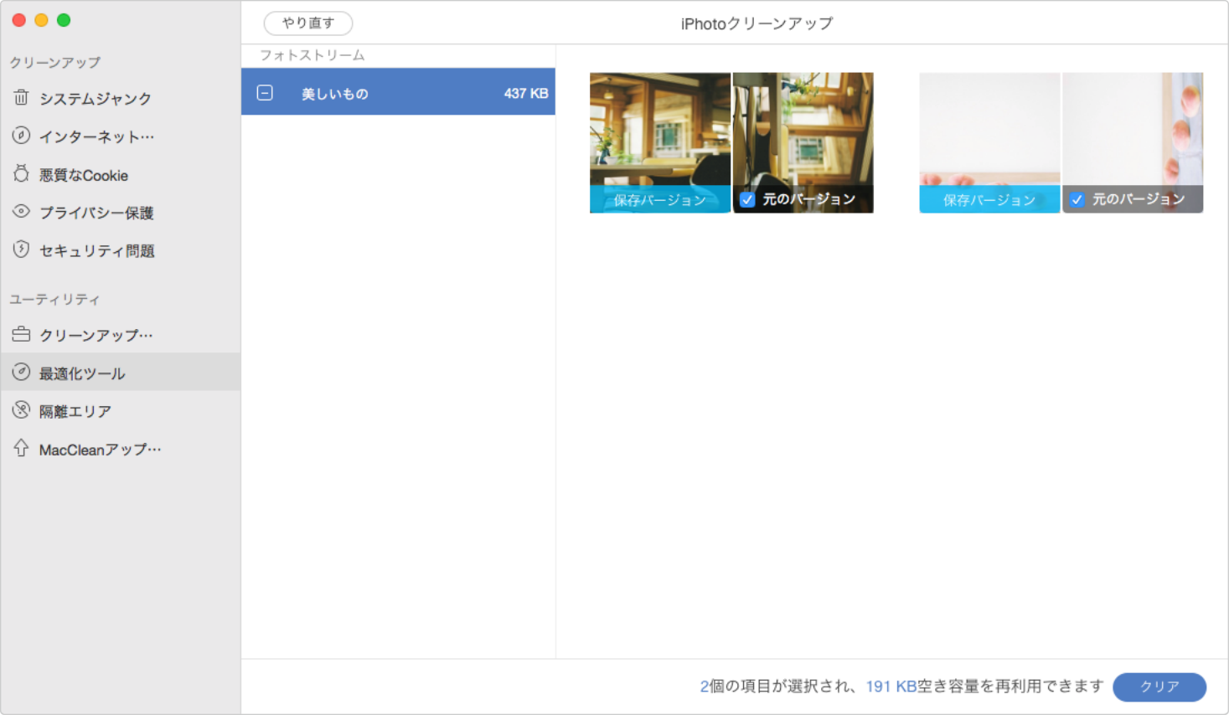1229x715 pixels.
Task: Select 悪質なCookie menu item
Action: tap(121, 174)
